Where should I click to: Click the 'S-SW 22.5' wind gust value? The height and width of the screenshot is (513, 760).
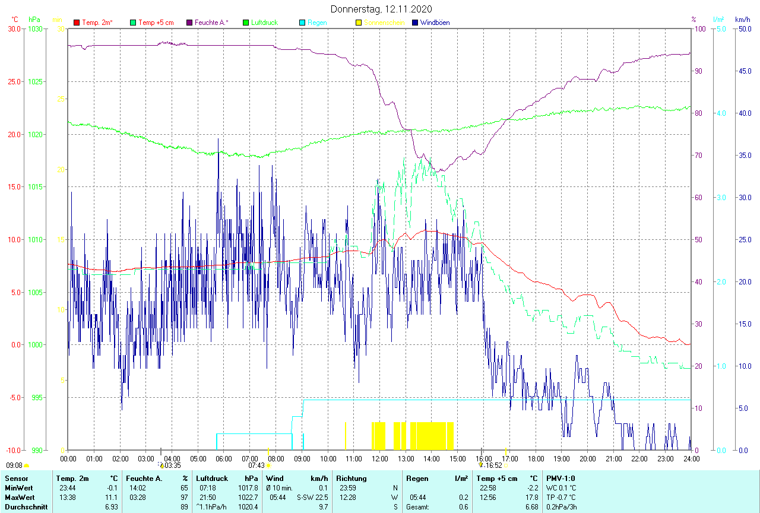312,498
